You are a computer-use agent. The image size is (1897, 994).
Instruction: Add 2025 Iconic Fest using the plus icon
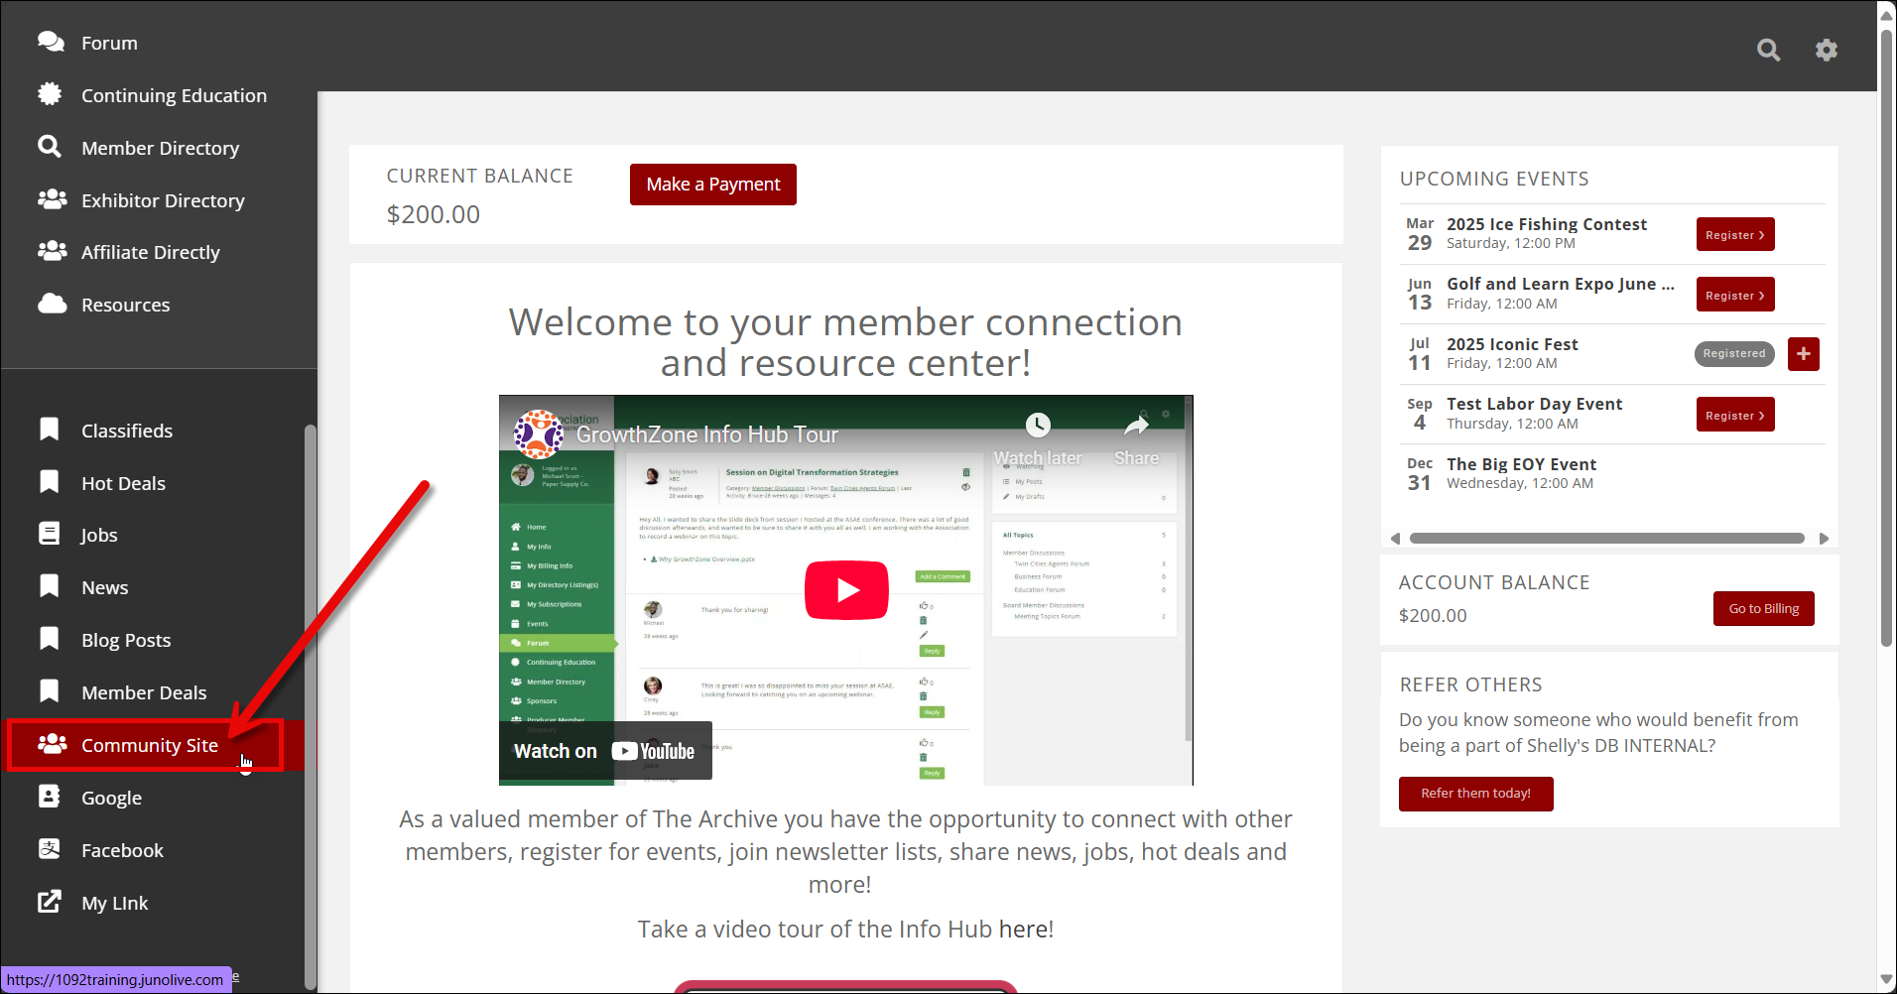[x=1803, y=353]
